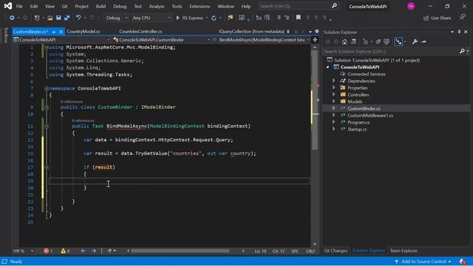This screenshot has width=473, height=266.
Task: Click the Save All icon
Action: [x=67, y=18]
